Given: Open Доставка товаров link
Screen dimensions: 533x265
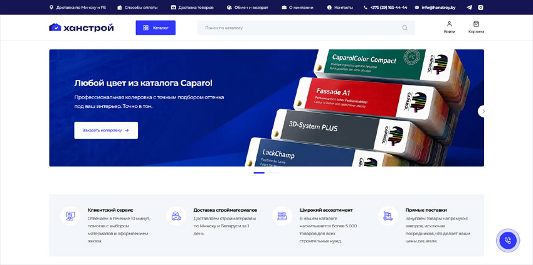Looking at the screenshot, I should pyautogui.click(x=193, y=8).
